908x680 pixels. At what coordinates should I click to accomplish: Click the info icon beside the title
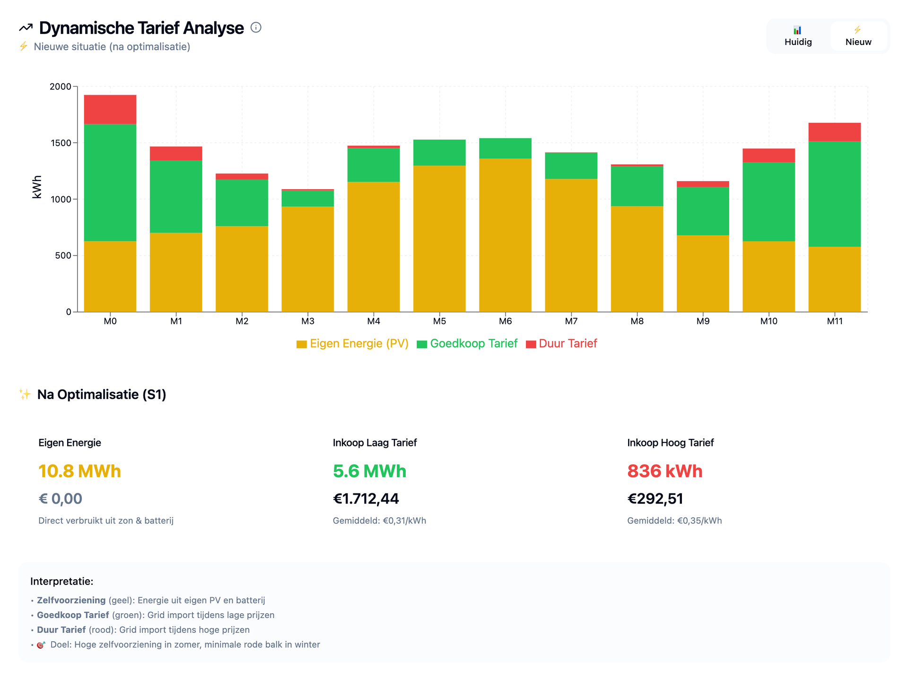click(x=256, y=27)
